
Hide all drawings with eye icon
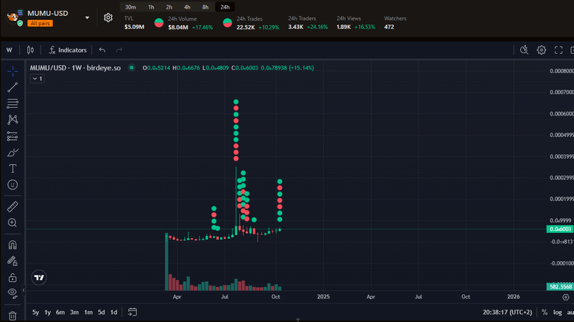(x=12, y=293)
